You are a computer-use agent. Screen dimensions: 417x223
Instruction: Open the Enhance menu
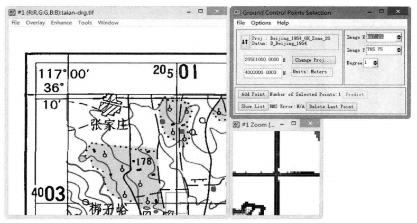pyautogui.click(x=61, y=23)
